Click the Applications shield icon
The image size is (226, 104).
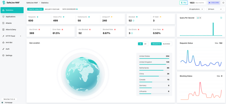pyautogui.click(x=3, y=17)
